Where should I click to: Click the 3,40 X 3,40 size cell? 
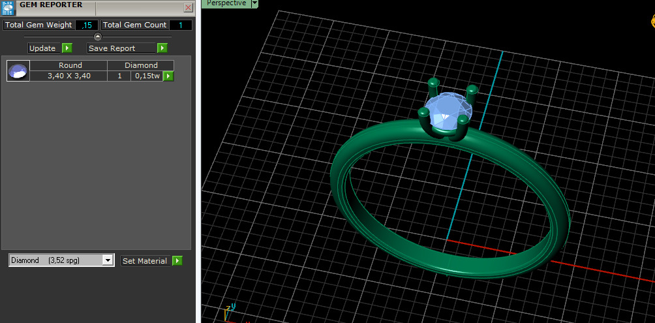[x=69, y=76]
